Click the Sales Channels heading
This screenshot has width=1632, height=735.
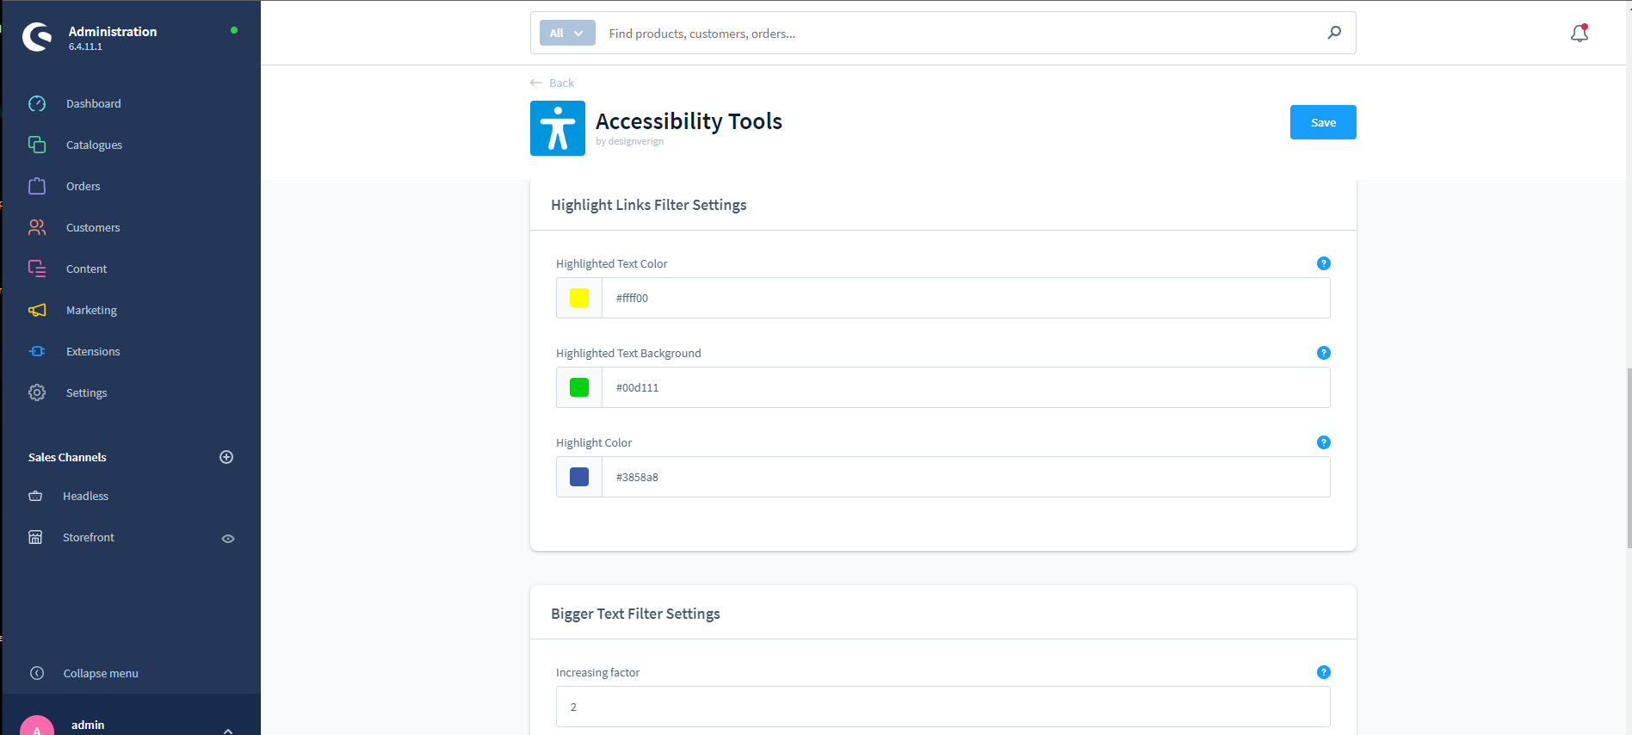click(x=67, y=457)
